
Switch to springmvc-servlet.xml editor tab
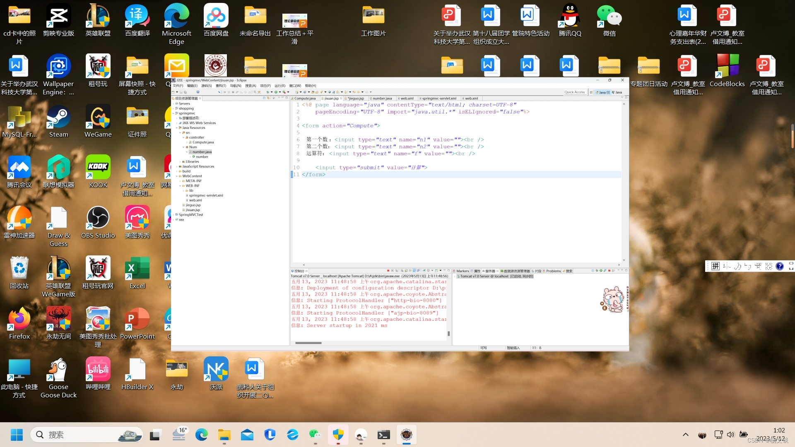pyautogui.click(x=439, y=99)
